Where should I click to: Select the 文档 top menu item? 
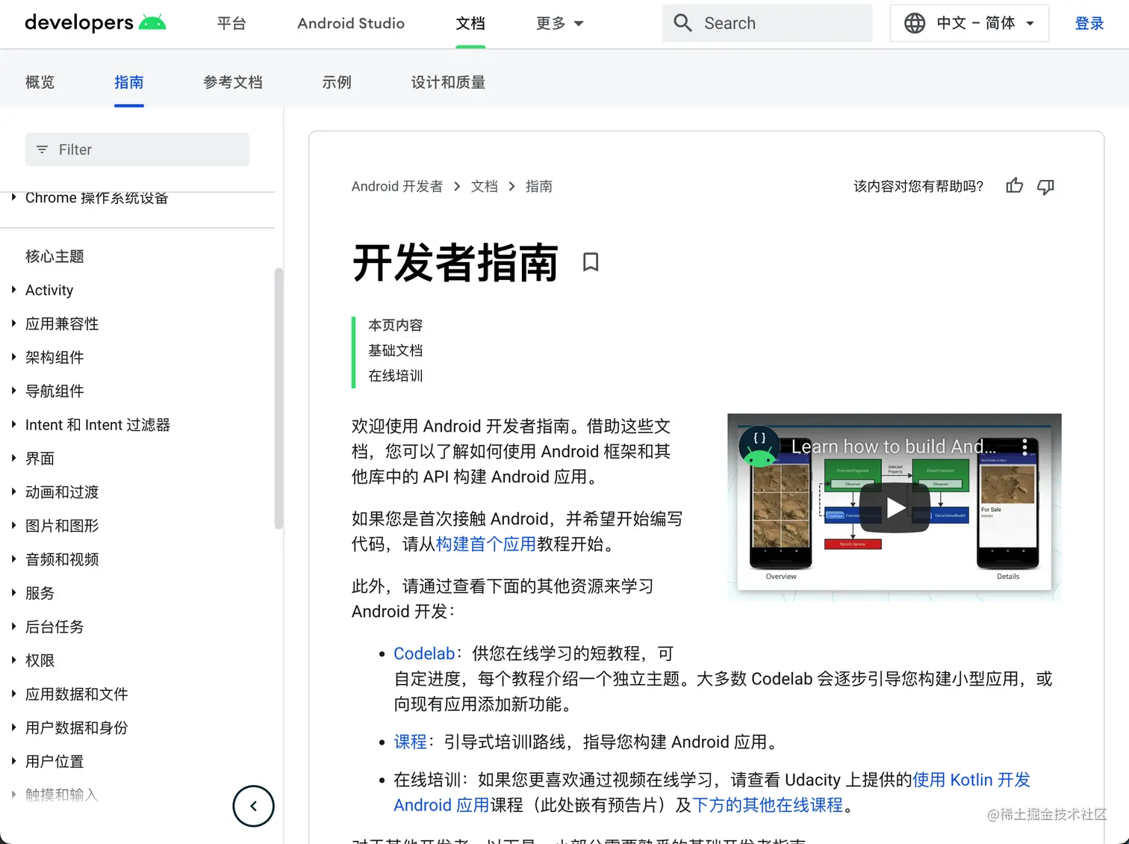tap(470, 23)
